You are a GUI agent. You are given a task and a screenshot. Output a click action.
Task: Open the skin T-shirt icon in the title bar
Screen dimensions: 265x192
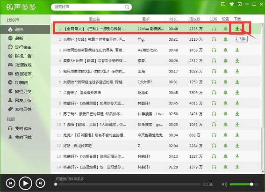[x=231, y=4]
